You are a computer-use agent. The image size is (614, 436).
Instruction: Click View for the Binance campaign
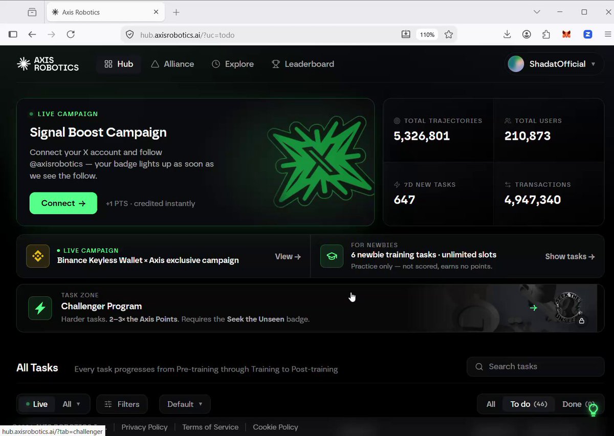[x=288, y=256]
